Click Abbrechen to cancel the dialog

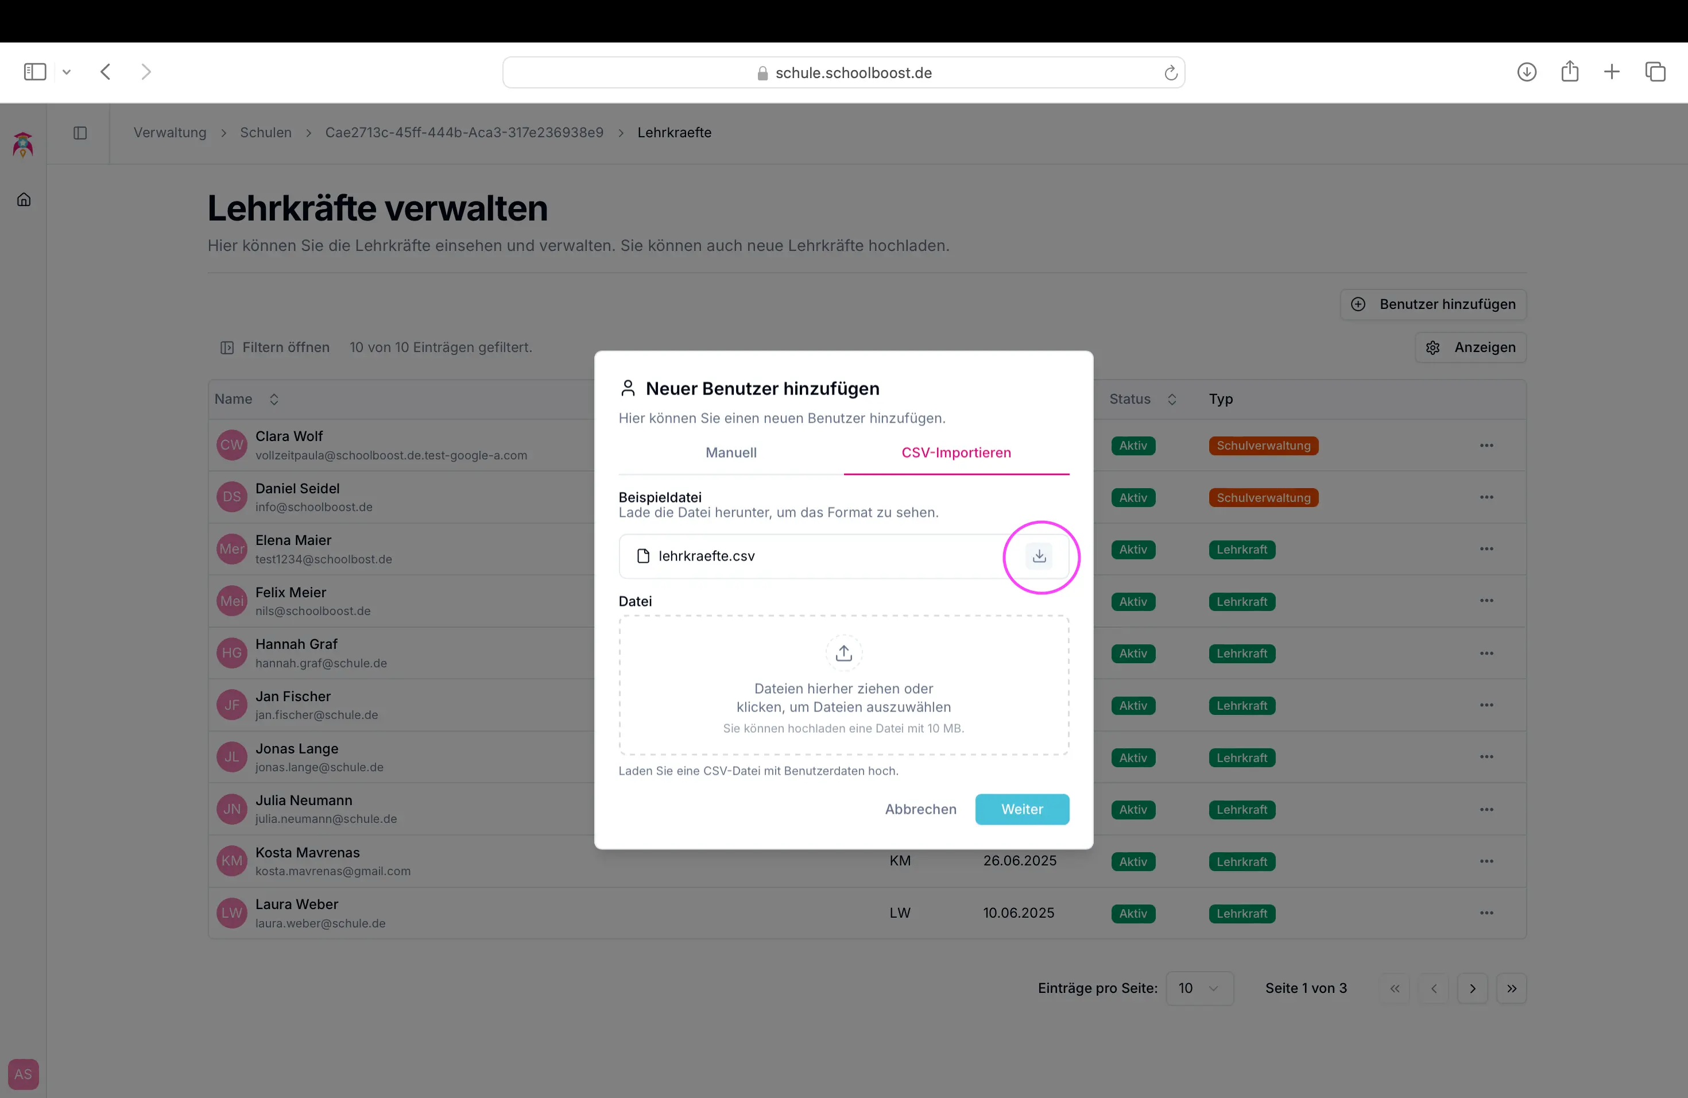click(x=920, y=809)
